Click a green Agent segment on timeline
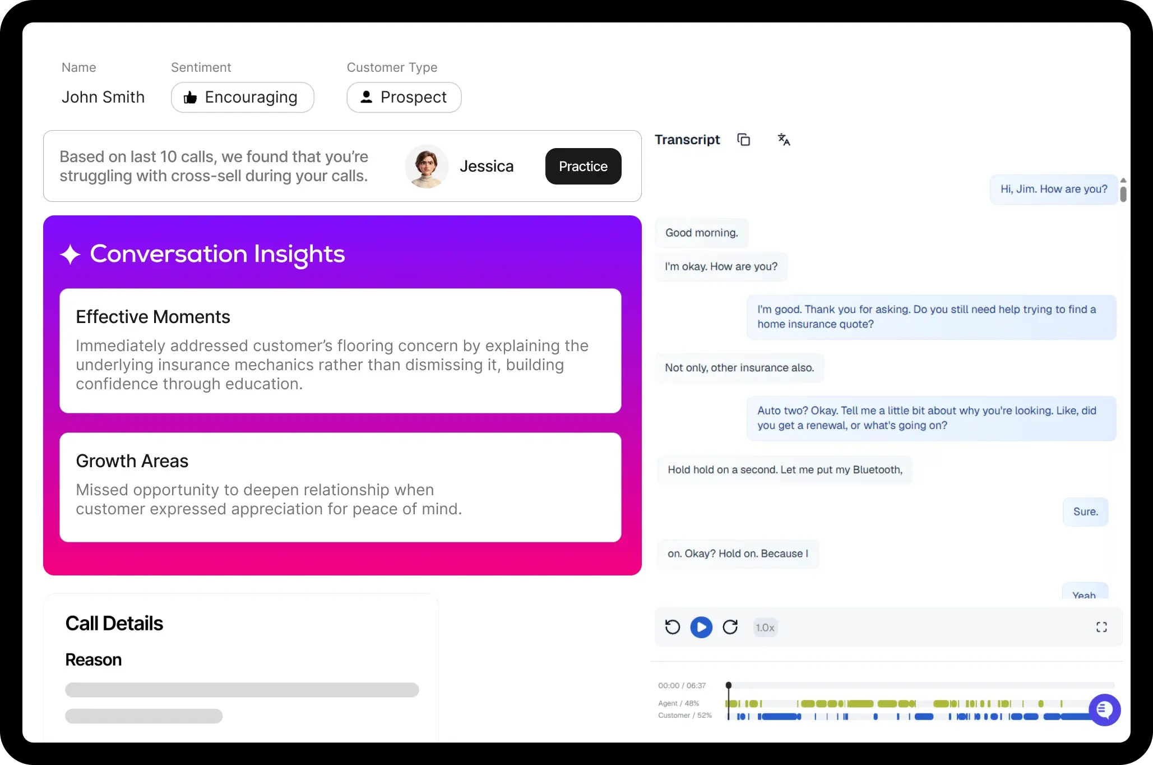This screenshot has height=765, width=1153. [x=860, y=704]
